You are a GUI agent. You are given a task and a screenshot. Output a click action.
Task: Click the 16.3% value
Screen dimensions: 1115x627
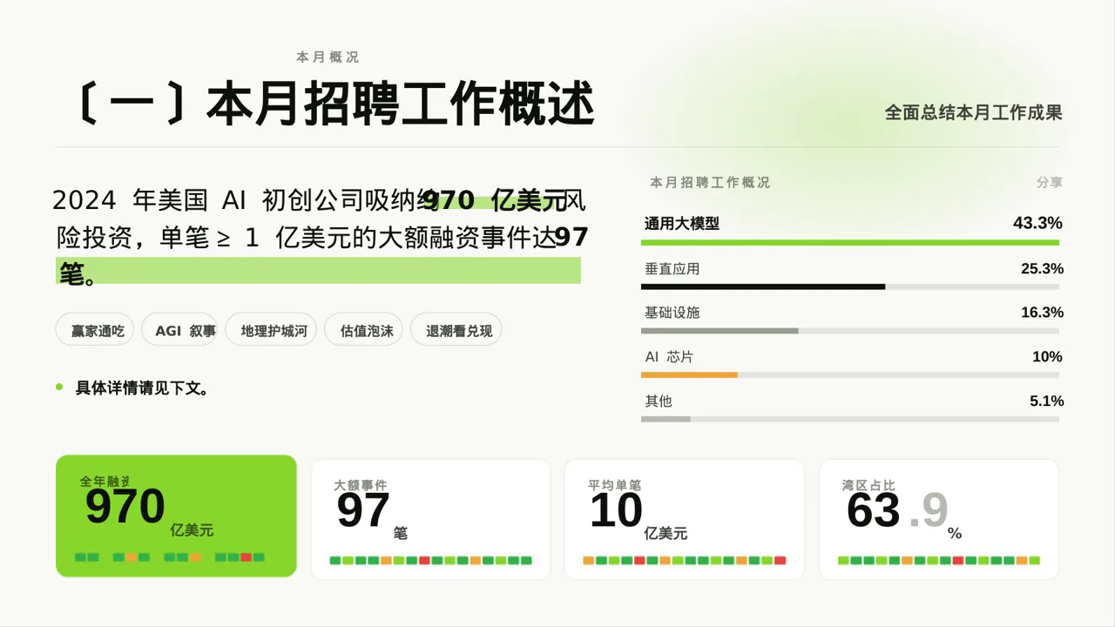point(1042,313)
